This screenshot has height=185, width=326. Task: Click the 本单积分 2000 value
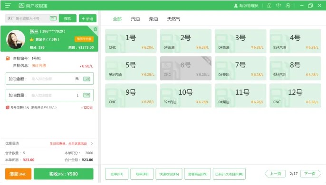pyautogui.click(x=89, y=153)
